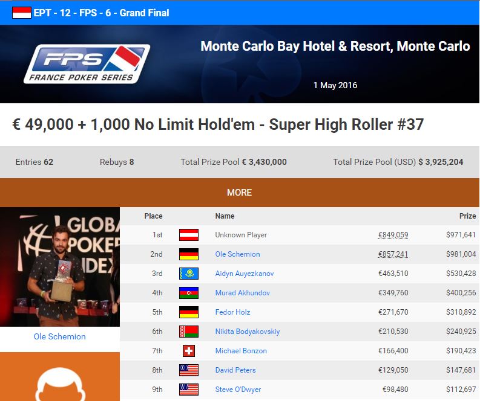
Task: Click the €129,050 prize for 8th place
Action: [393, 370]
